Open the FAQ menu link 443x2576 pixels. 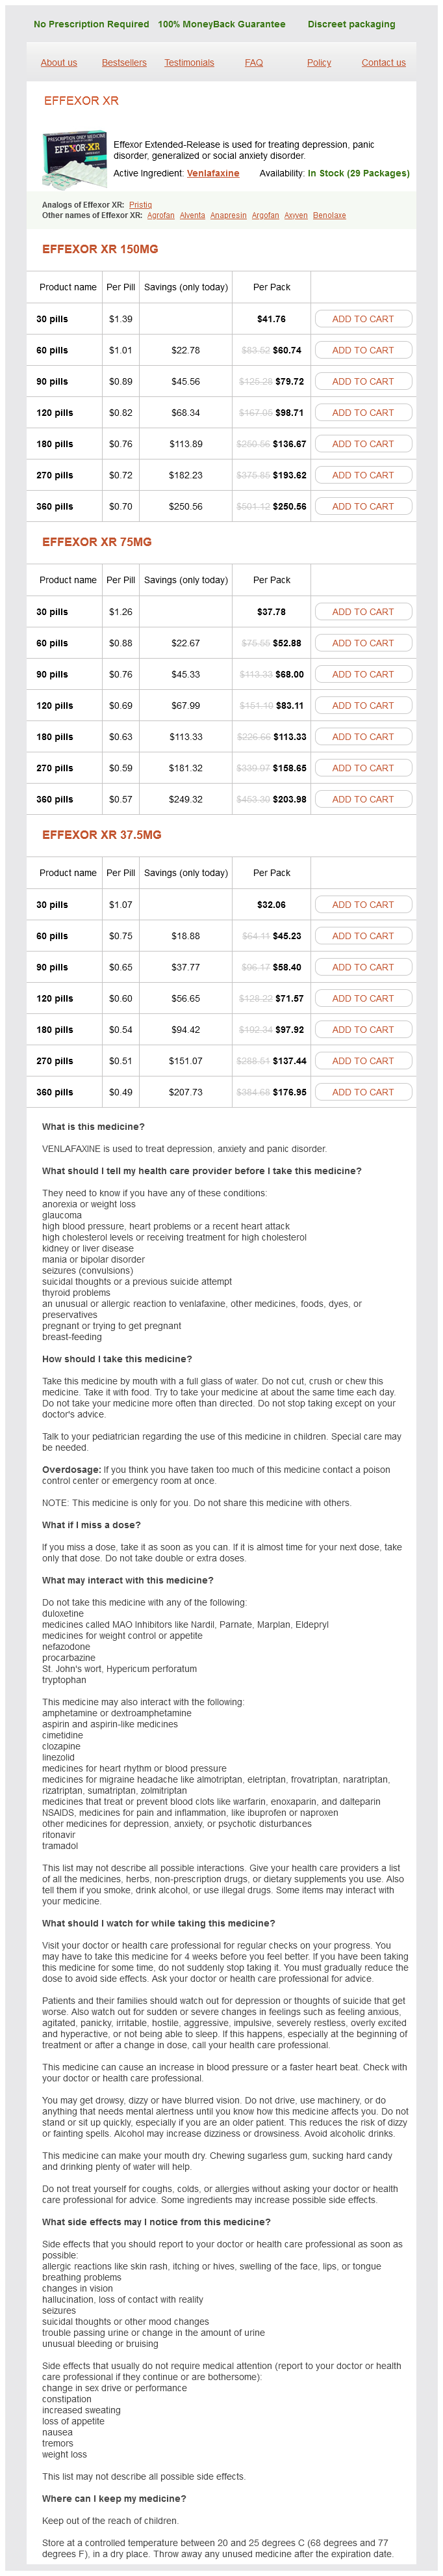(x=255, y=63)
